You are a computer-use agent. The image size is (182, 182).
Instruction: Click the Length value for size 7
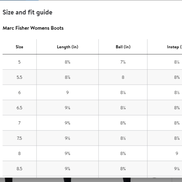pyautogui.click(x=68, y=123)
